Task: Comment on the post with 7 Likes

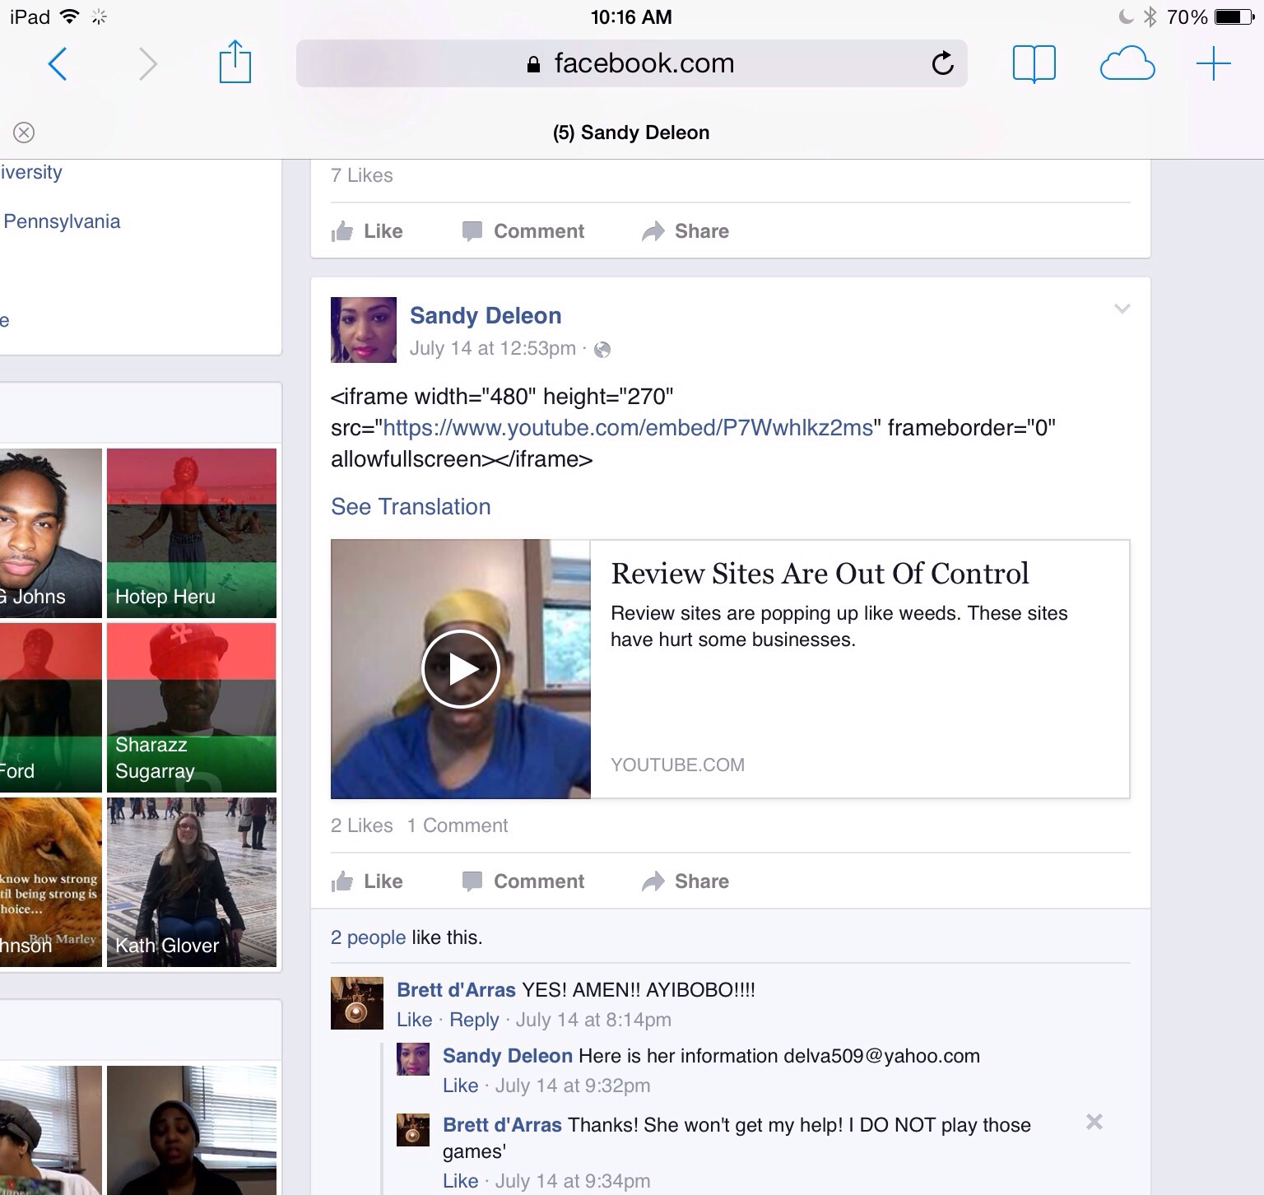Action: [x=523, y=231]
